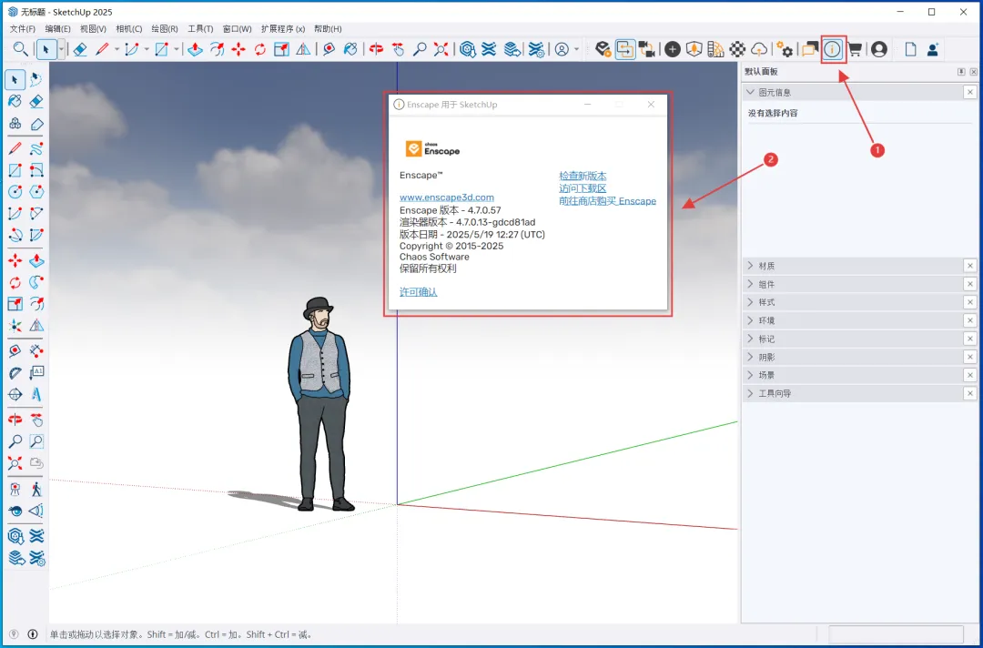
Task: Click the 访问下载区 link
Action: click(x=583, y=188)
